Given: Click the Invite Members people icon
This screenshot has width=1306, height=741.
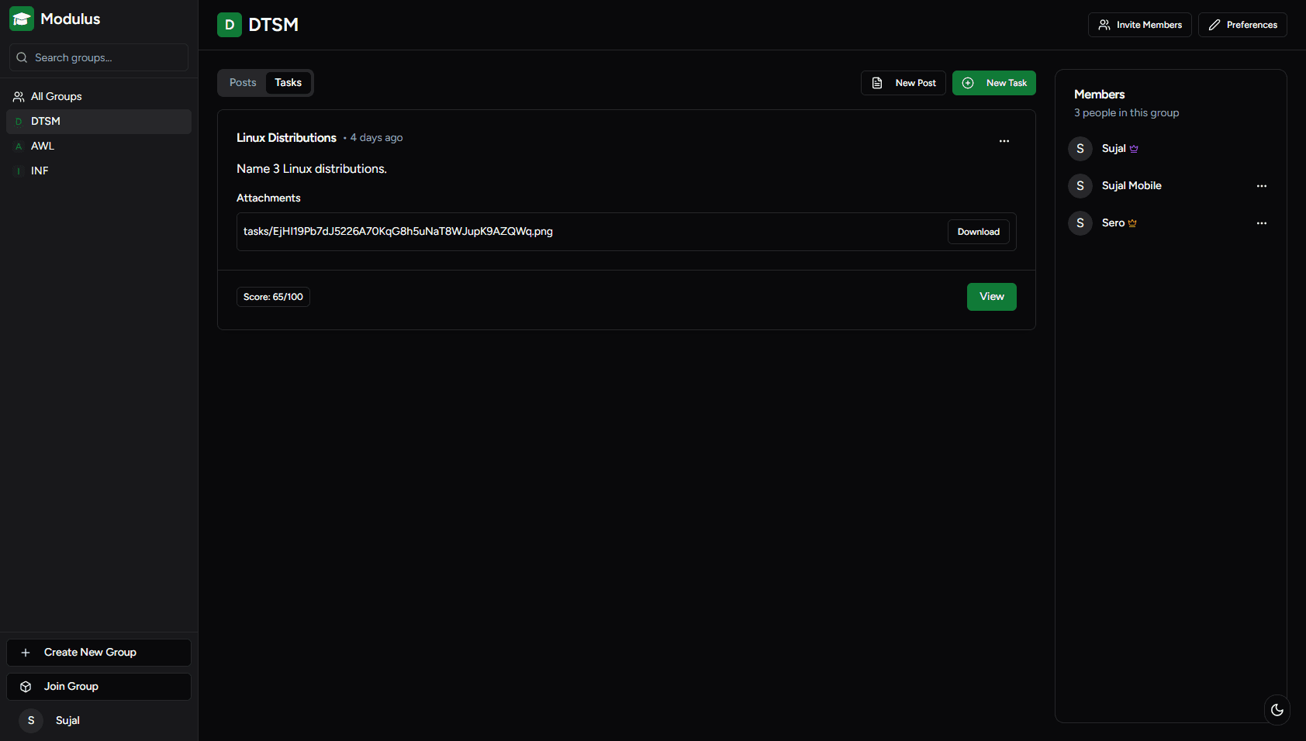Looking at the screenshot, I should [1104, 25].
